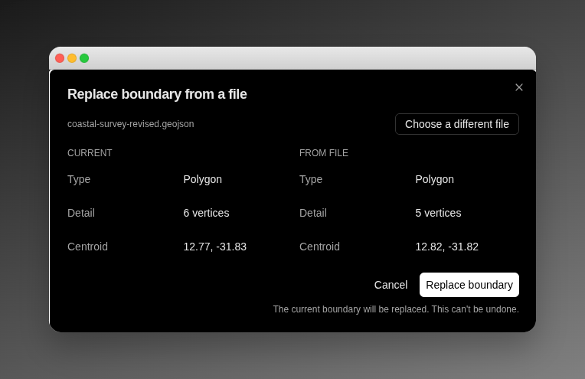
Task: Click Polygon value under FROM FILE
Action: coord(435,179)
